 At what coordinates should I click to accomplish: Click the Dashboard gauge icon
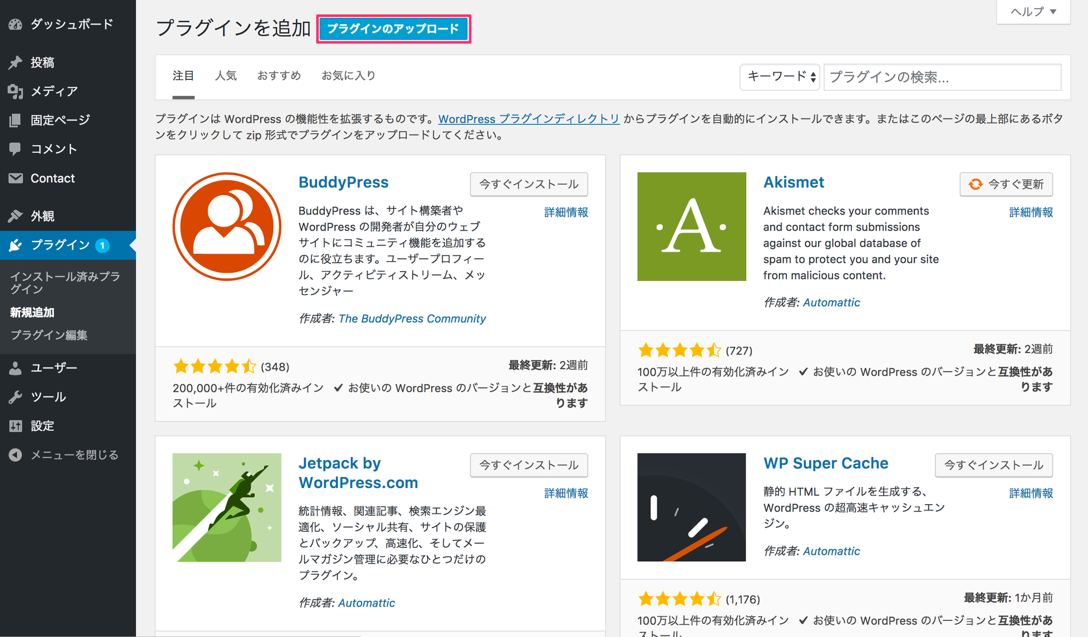16,24
